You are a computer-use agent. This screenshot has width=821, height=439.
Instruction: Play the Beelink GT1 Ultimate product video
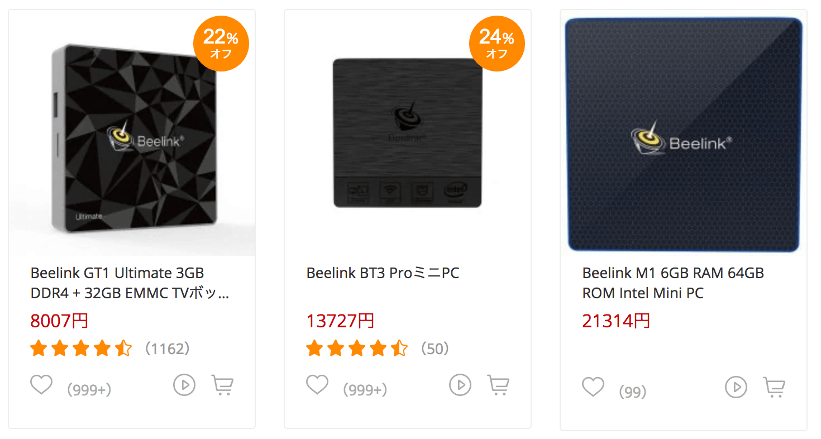pos(184,385)
